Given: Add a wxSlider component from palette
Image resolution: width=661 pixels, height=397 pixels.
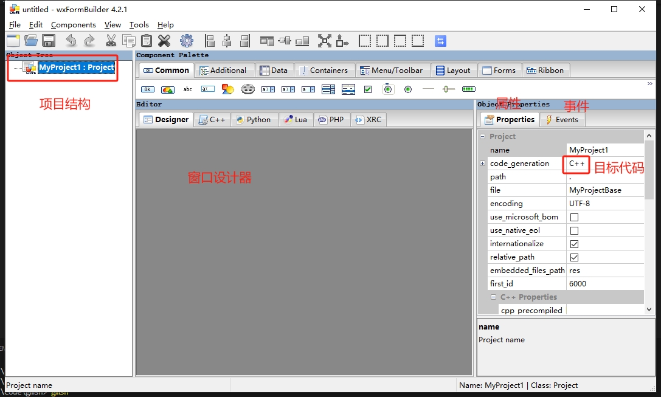Looking at the screenshot, I should (449, 89).
